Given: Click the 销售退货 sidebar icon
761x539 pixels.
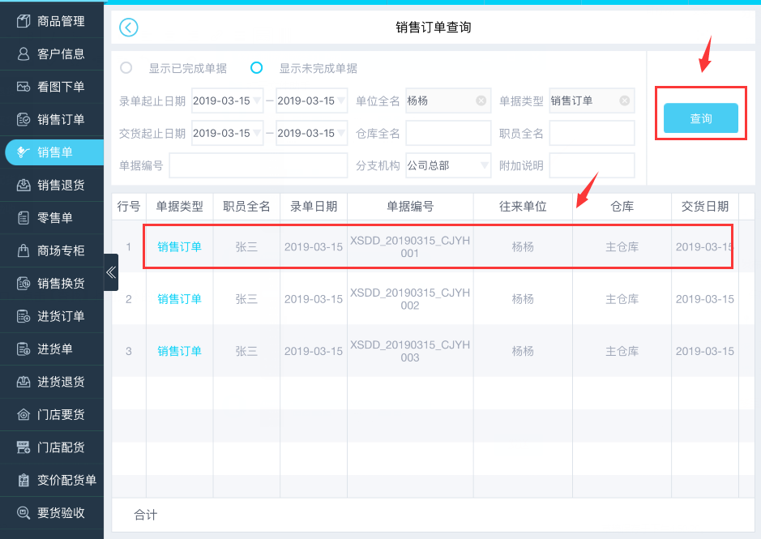Looking at the screenshot, I should 24,185.
